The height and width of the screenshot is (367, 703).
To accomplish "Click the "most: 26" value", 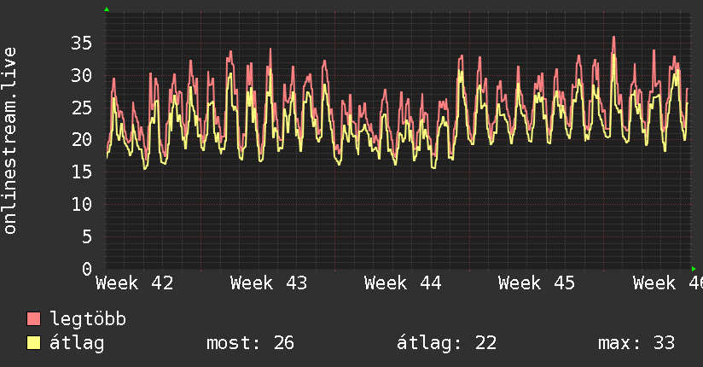I will click(250, 343).
